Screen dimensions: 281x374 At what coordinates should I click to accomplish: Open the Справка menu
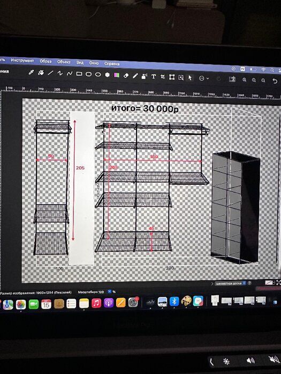(112, 64)
